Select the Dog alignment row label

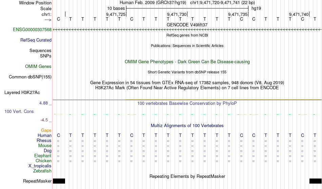coord(47,151)
